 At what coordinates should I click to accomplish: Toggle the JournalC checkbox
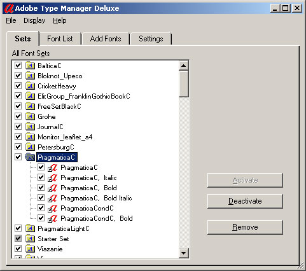coord(18,127)
